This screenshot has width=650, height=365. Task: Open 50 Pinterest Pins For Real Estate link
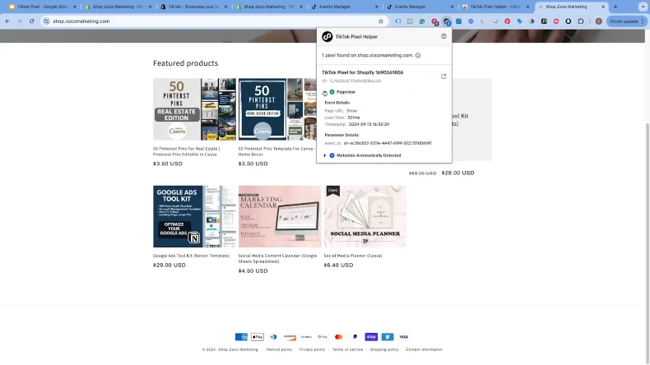[187, 151]
